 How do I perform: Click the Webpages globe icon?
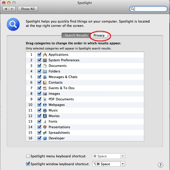click(45, 105)
